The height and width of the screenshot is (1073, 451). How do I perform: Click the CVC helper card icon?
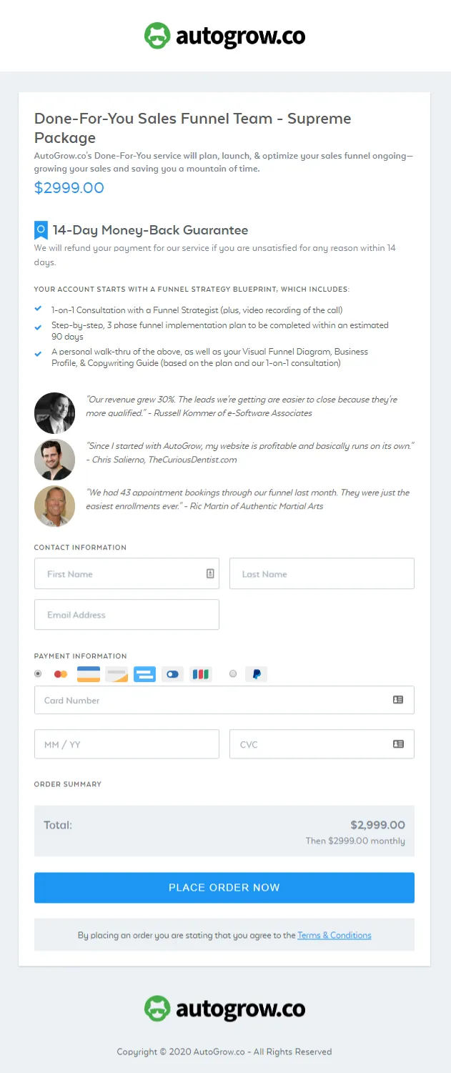click(x=398, y=743)
